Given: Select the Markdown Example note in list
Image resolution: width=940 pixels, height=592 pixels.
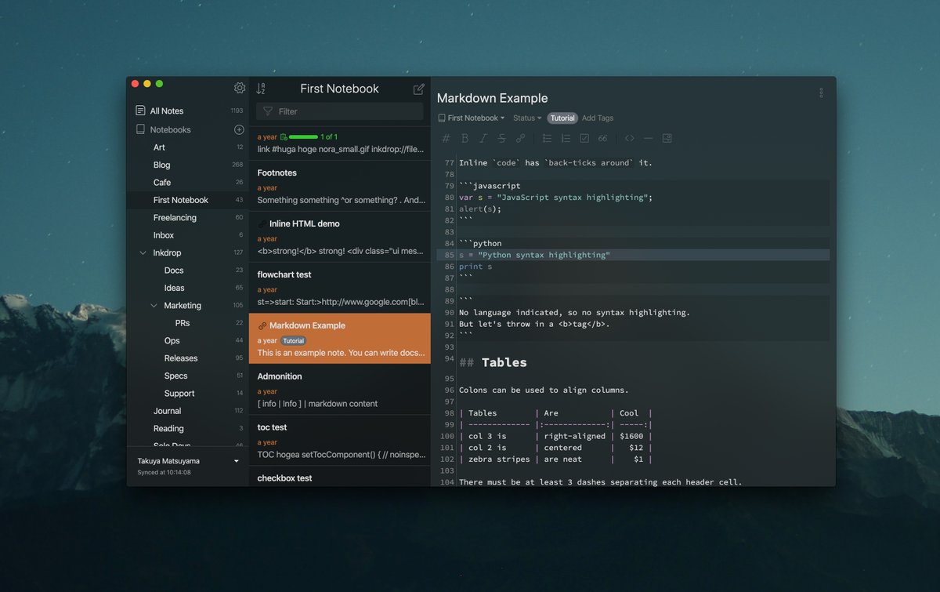Looking at the screenshot, I should (340, 339).
